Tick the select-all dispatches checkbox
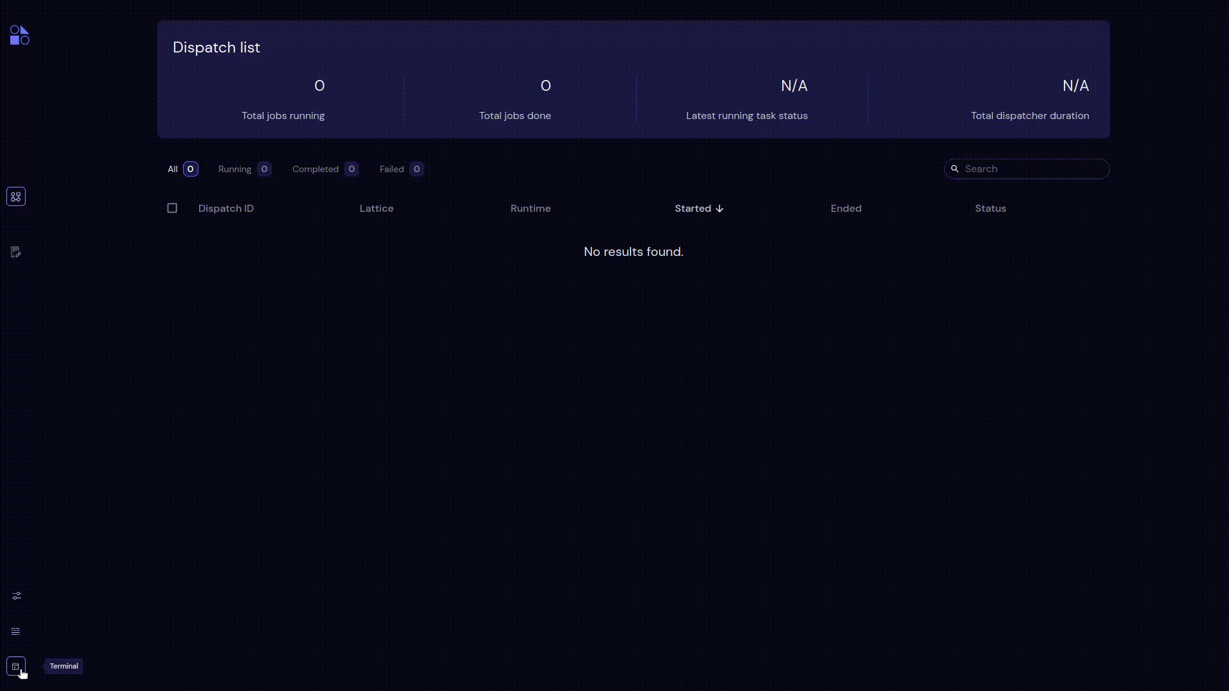 (x=172, y=208)
